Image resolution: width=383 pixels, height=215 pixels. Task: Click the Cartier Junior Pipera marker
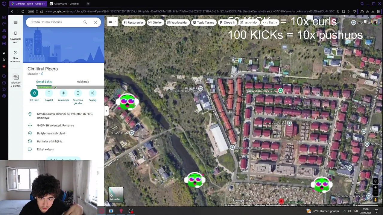[232, 148]
